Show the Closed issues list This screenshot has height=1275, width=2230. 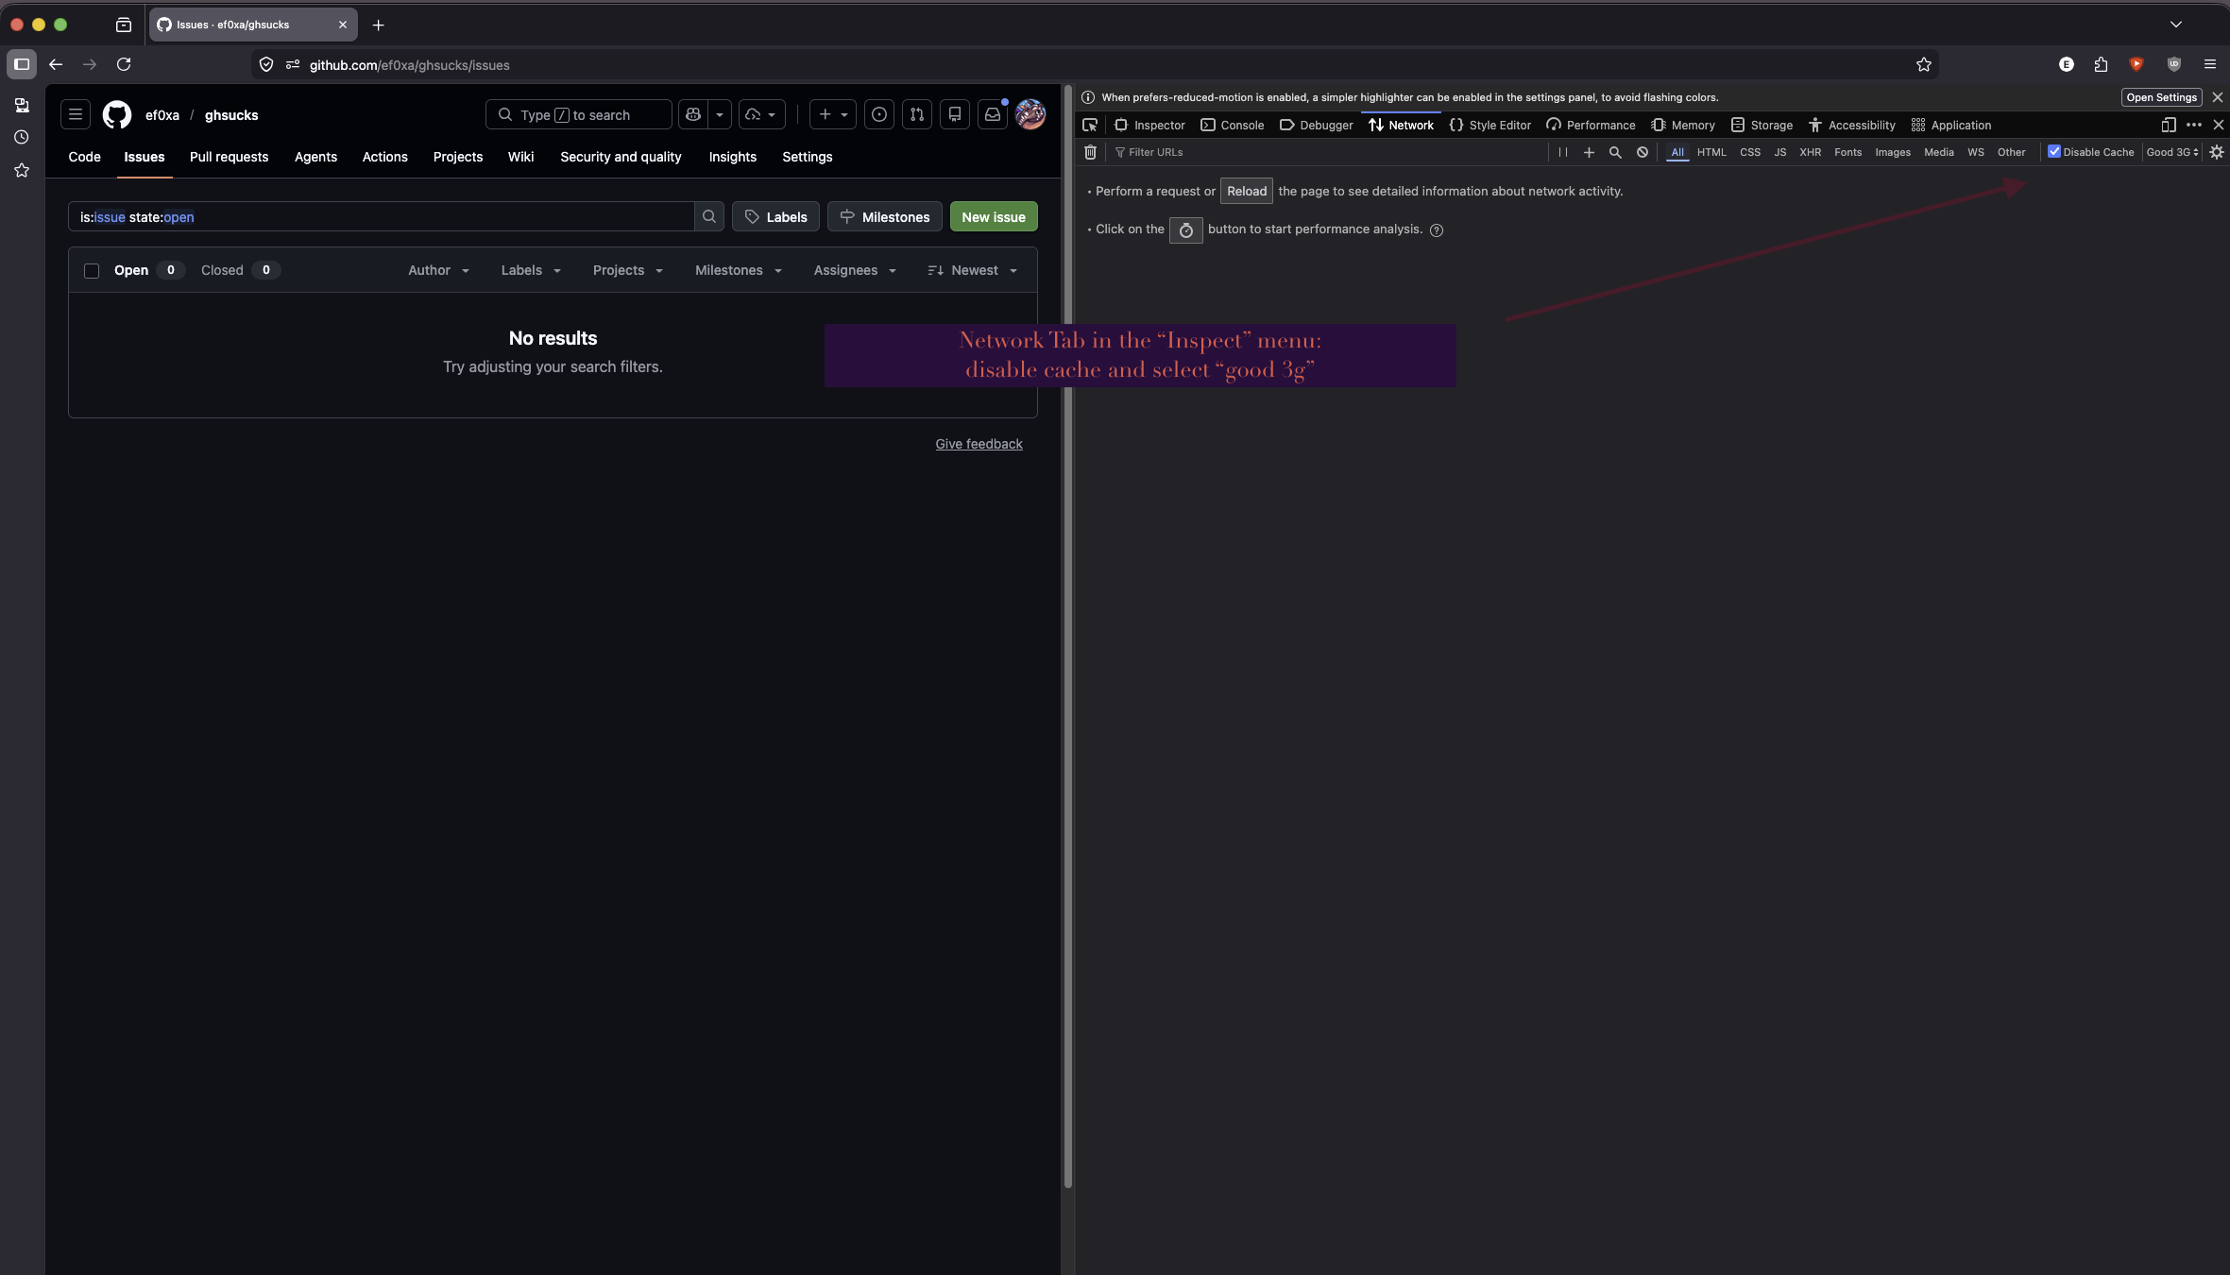click(x=240, y=270)
